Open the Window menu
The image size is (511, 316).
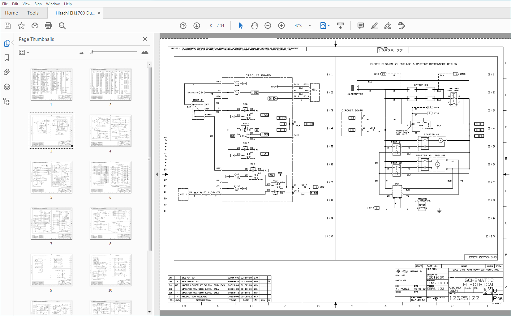(53, 4)
